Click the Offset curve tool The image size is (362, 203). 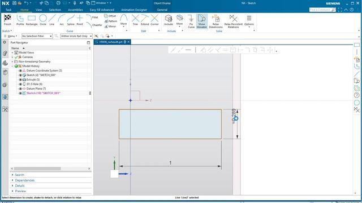click(110, 16)
